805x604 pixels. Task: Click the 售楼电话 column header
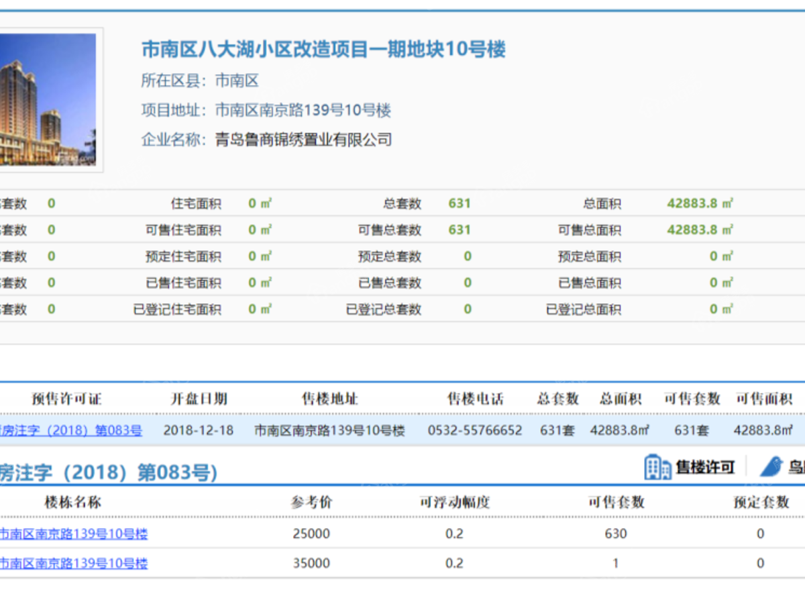475,399
